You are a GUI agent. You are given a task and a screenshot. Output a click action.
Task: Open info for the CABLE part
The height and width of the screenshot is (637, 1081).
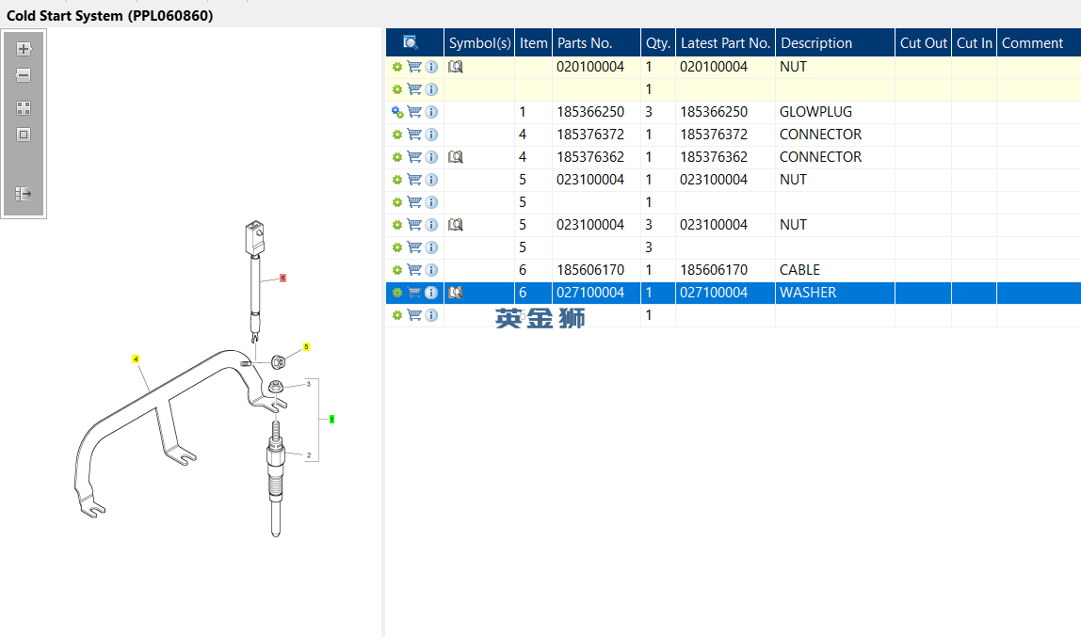coord(431,270)
